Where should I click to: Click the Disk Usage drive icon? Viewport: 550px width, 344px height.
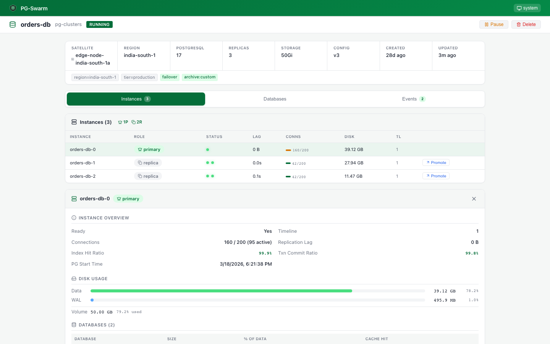tap(74, 279)
